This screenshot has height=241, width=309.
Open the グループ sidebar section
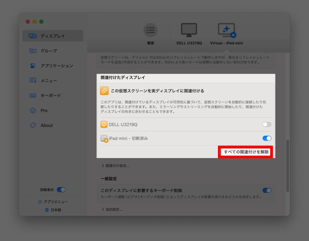[x=53, y=51]
